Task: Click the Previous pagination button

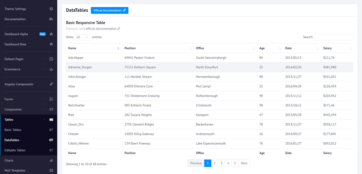Action: (196, 163)
